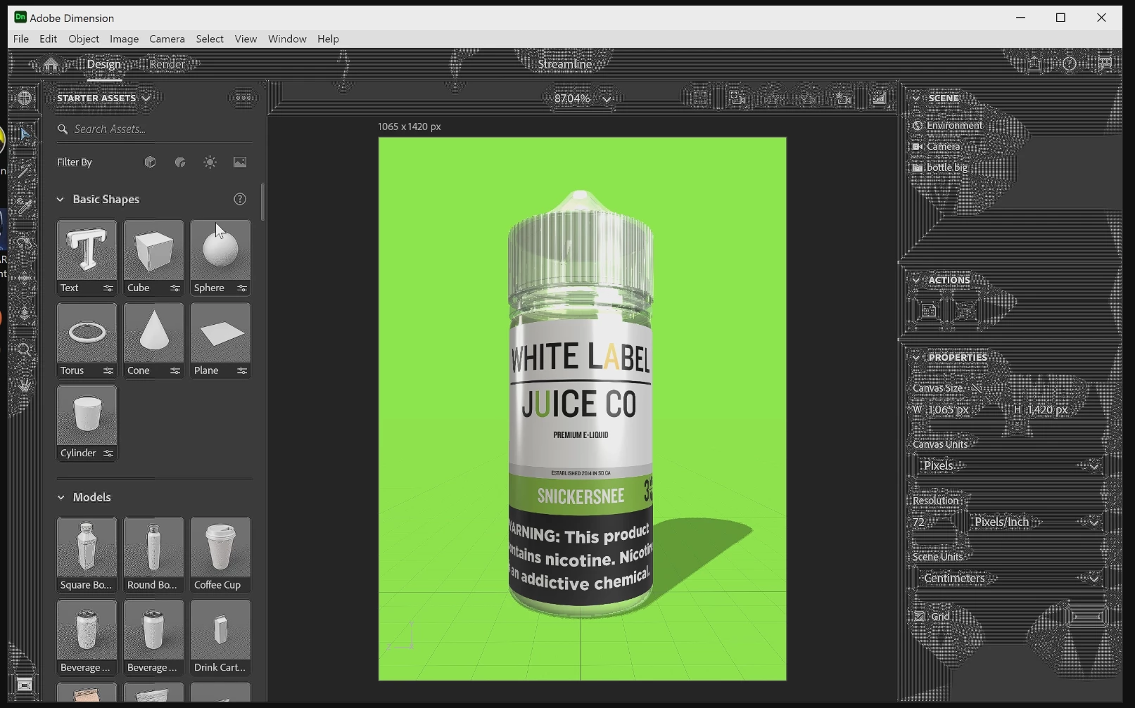Filter assets by images
Viewport: 1135px width, 708px height.
(240, 162)
